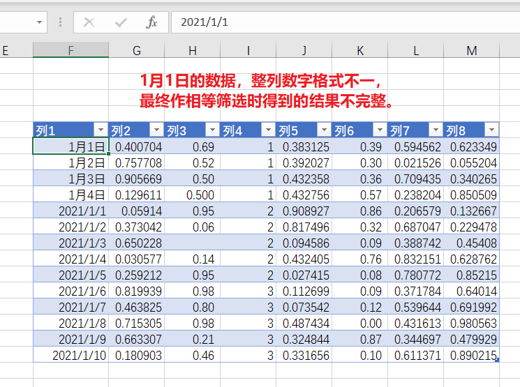Screen dimensions: 520x387
Task: Select cell containing 2021/1/3
Action: coord(70,243)
